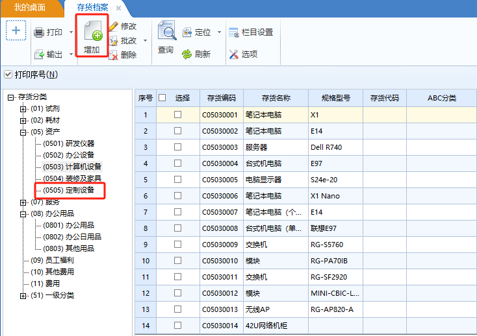The width and height of the screenshot is (477, 336).
Task: Check the select box for row 3 服务器
Action: click(x=177, y=147)
